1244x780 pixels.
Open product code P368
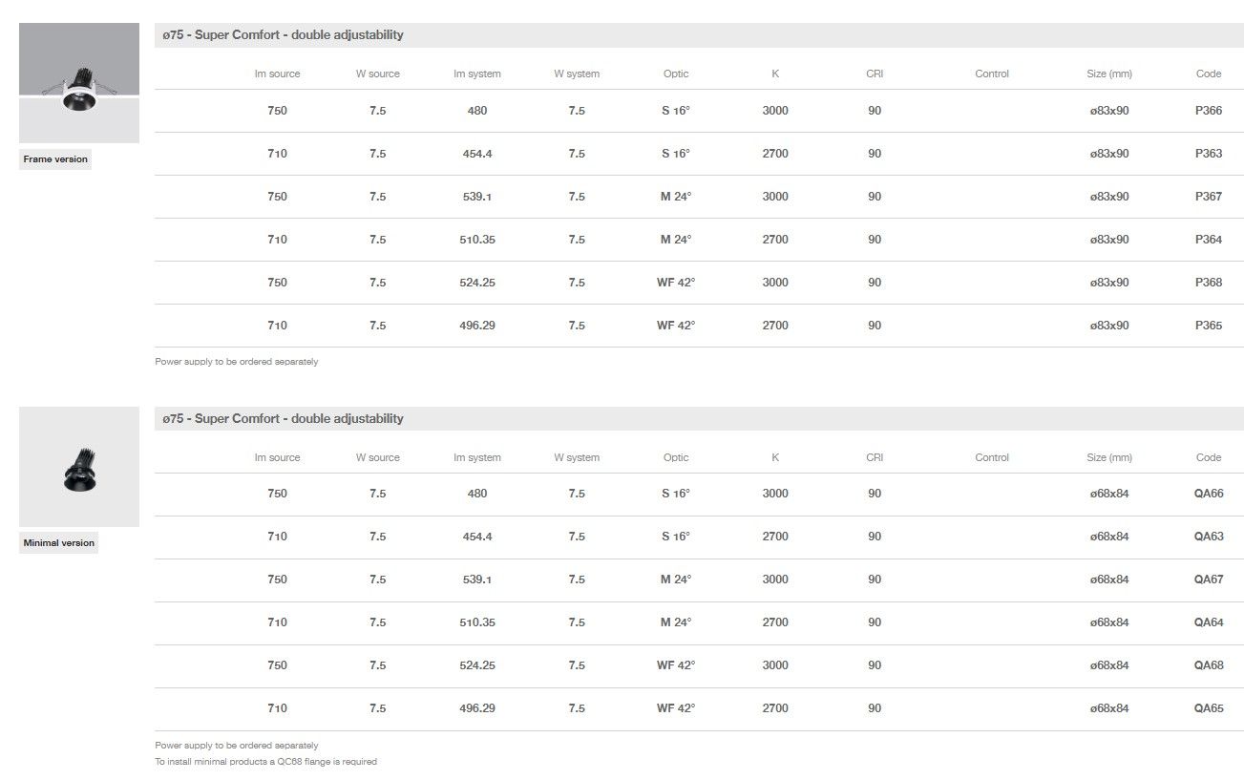[1208, 283]
